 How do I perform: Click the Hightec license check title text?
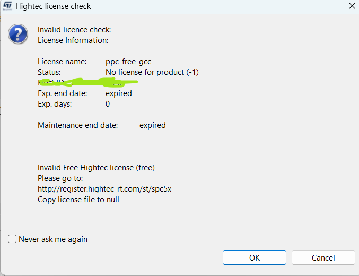tap(53, 6)
